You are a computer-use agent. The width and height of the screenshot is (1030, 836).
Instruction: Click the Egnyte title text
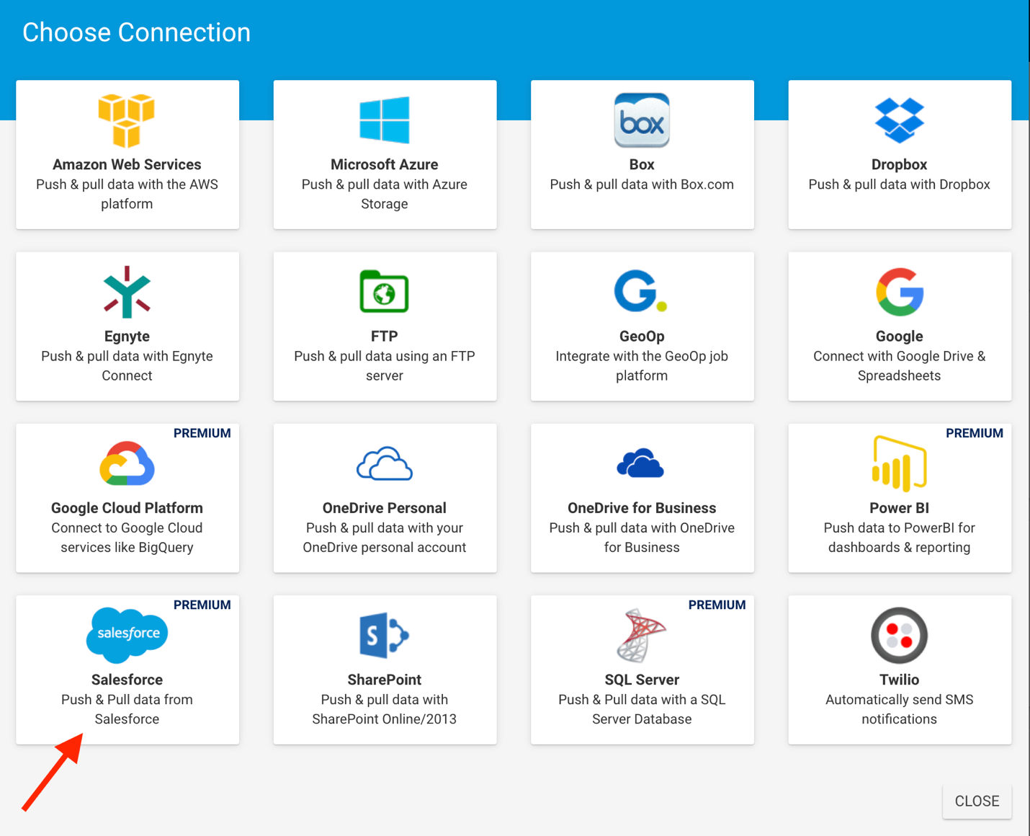tap(127, 336)
